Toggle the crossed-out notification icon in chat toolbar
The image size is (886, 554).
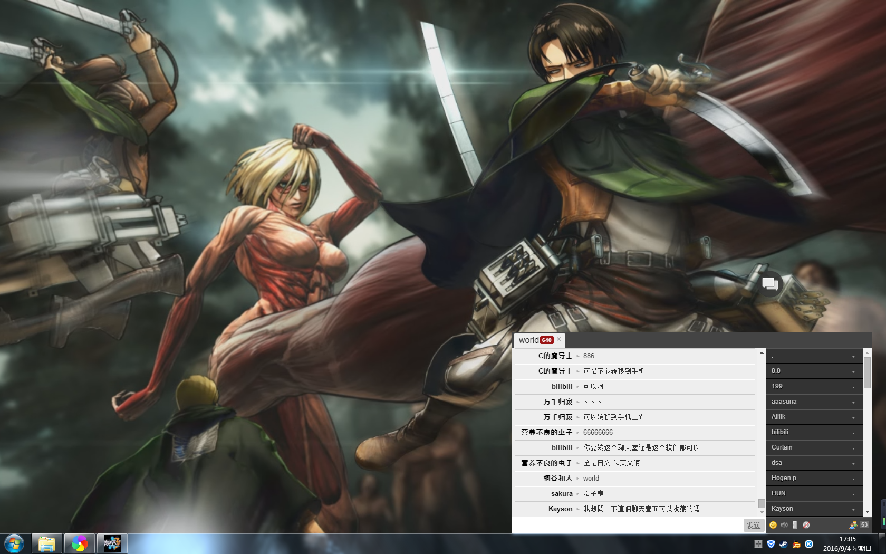[x=806, y=525]
